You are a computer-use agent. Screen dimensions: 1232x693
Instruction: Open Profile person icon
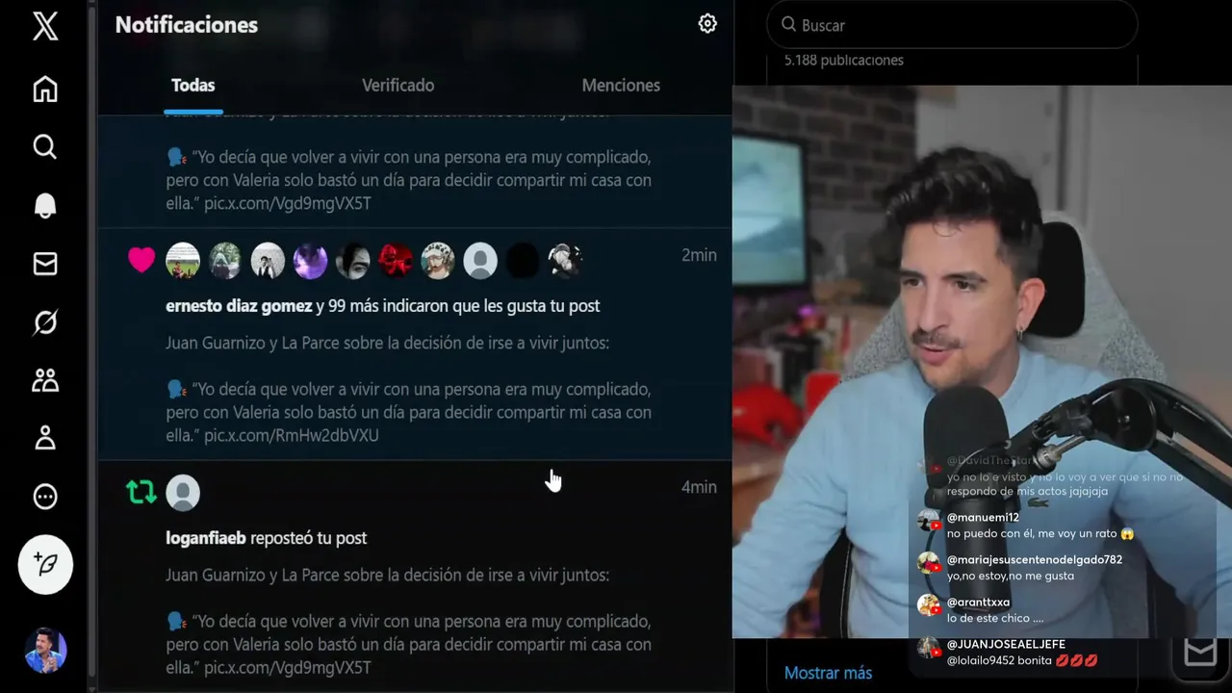(x=45, y=439)
